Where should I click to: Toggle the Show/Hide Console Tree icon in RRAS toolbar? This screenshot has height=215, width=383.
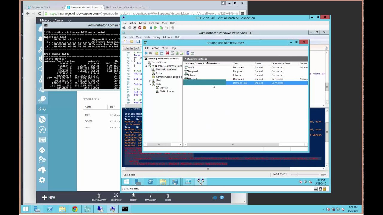(x=162, y=53)
